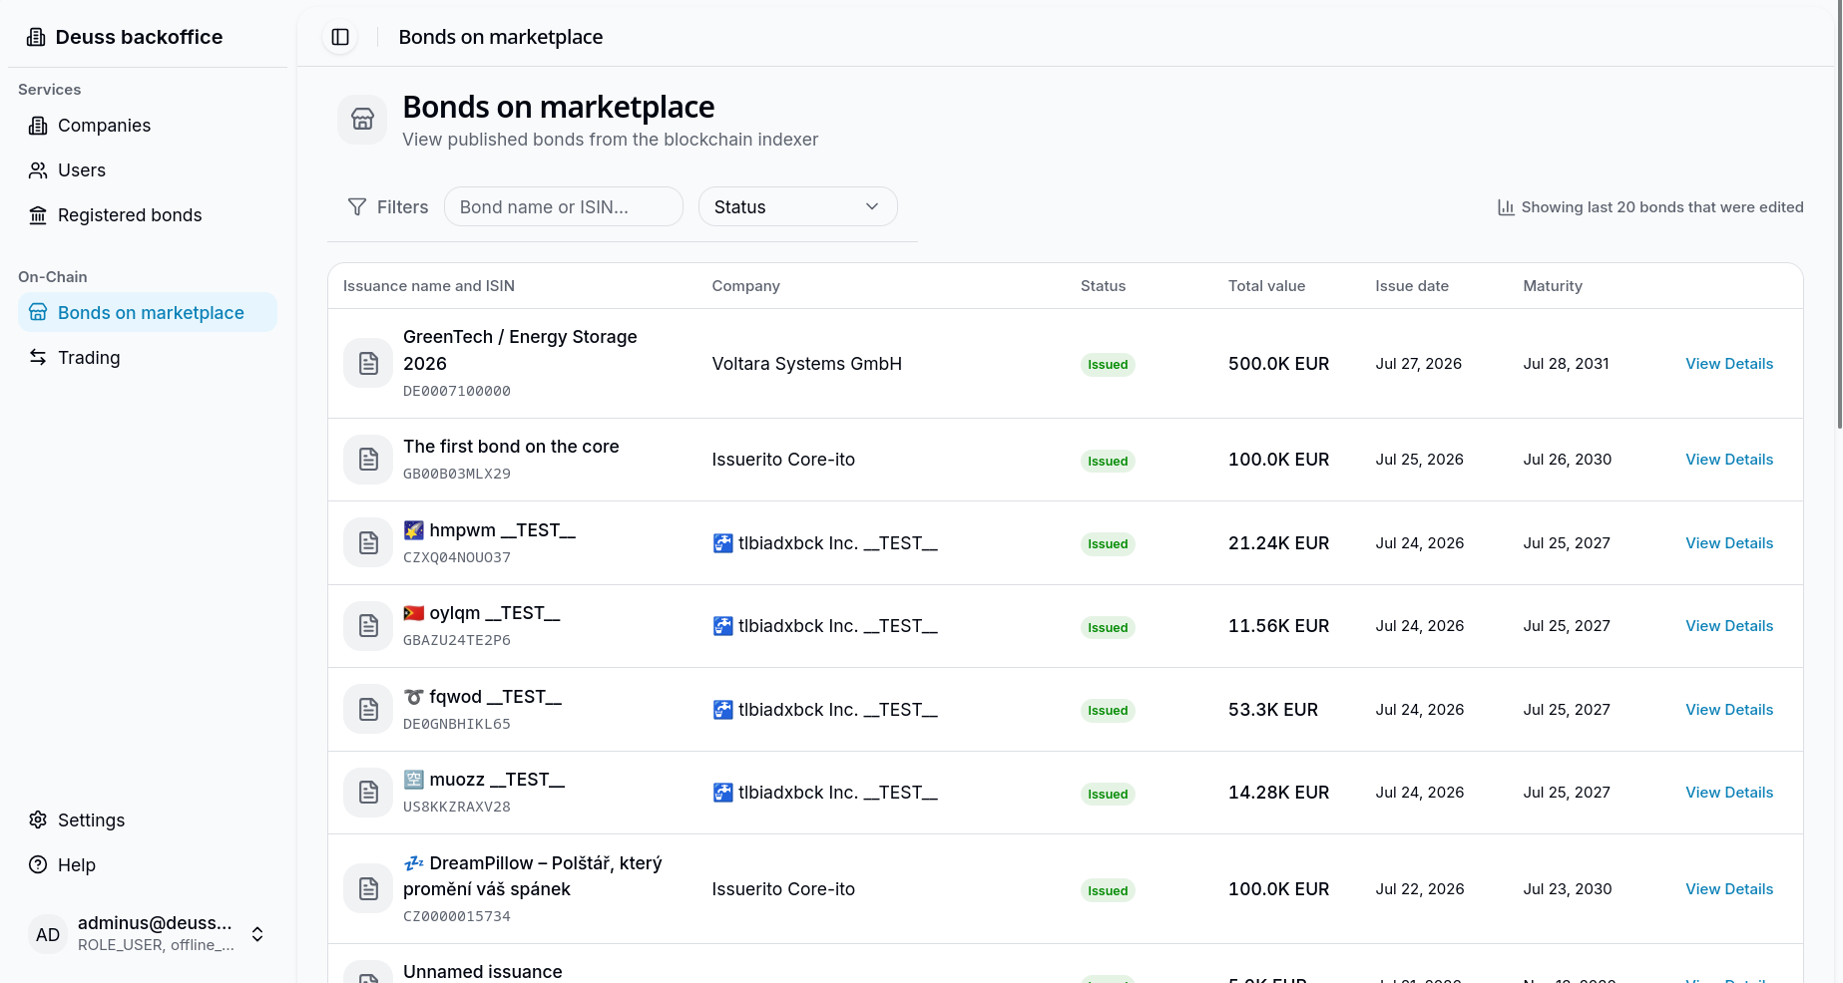Click the 'Issue date' column header
1843x983 pixels.
click(x=1412, y=286)
